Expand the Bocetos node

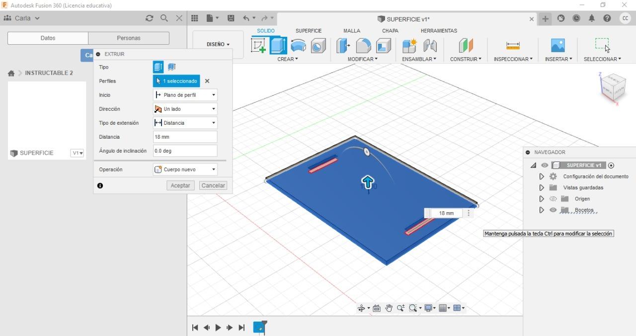click(x=542, y=210)
